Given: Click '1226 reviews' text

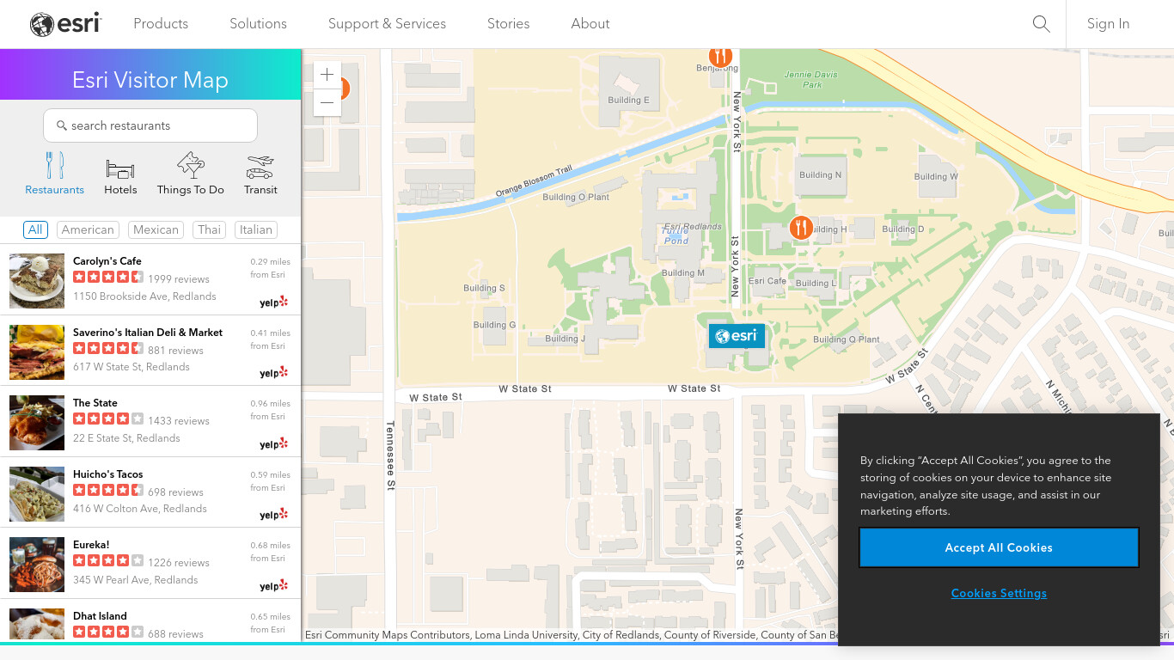Looking at the screenshot, I should pyautogui.click(x=179, y=563).
